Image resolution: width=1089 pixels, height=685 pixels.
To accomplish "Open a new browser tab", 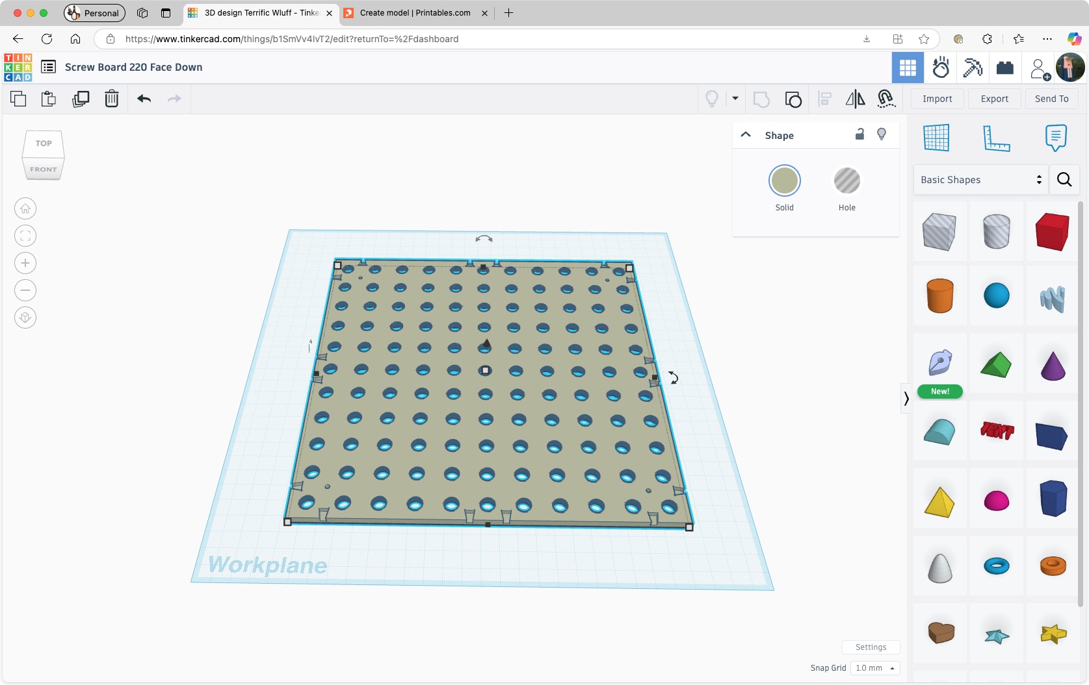I will pos(509,13).
